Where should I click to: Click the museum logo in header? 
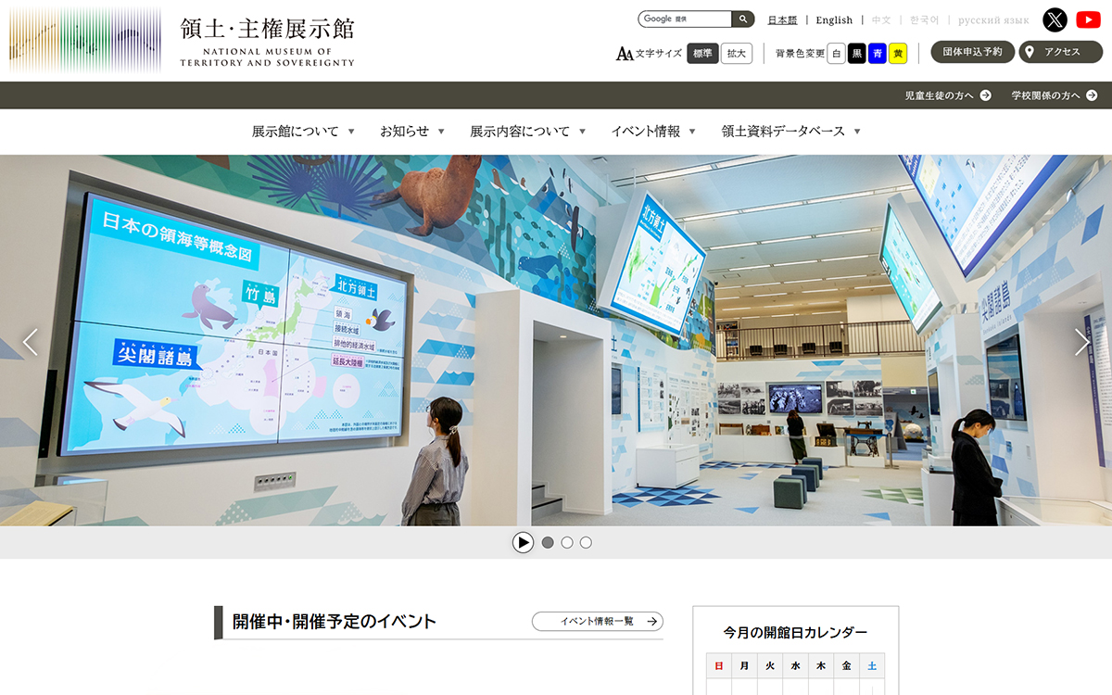click(x=182, y=42)
